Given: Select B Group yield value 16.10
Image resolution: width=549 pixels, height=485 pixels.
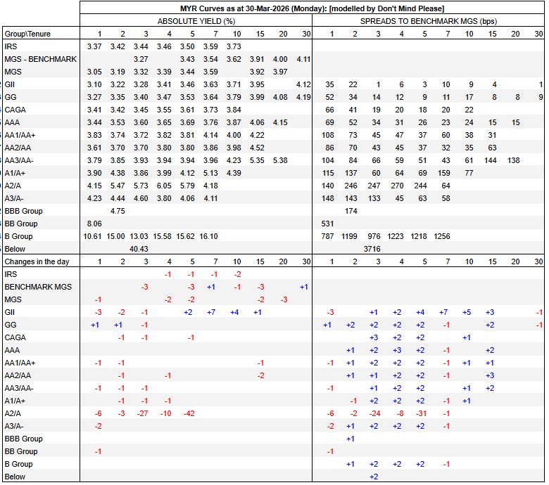Looking at the screenshot, I should (x=208, y=236).
